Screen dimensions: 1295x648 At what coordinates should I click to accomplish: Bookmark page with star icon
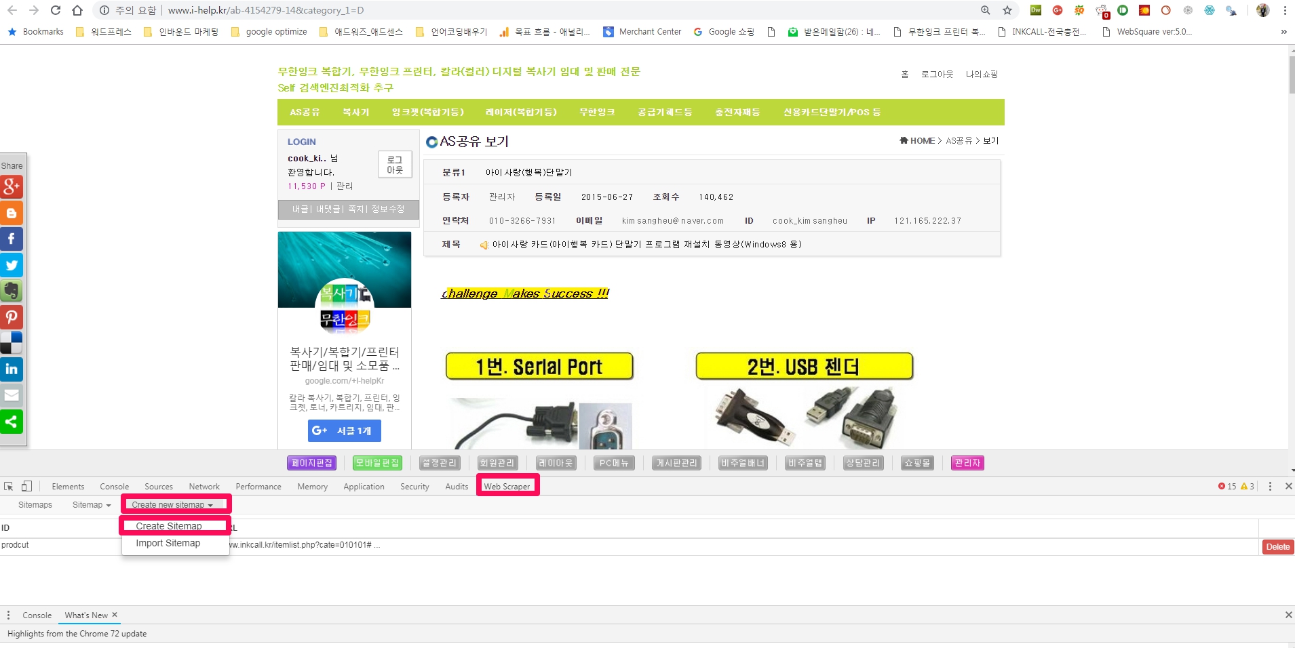point(1007,10)
